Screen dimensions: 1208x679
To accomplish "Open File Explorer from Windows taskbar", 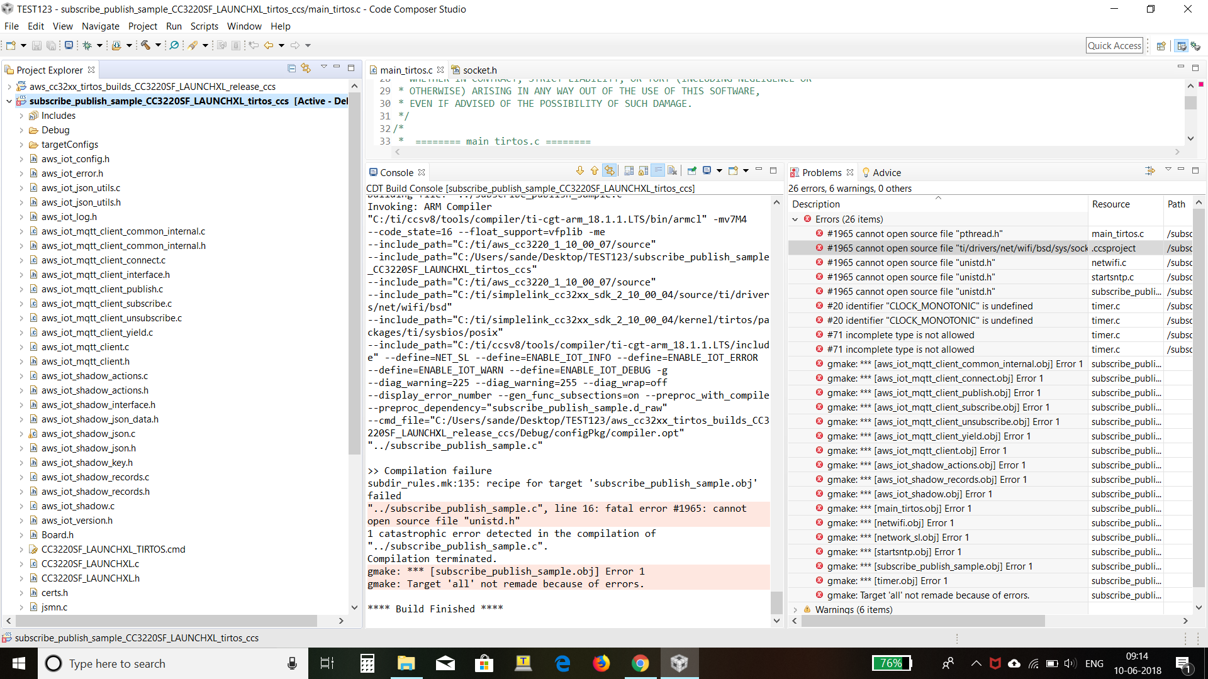I will [x=406, y=663].
